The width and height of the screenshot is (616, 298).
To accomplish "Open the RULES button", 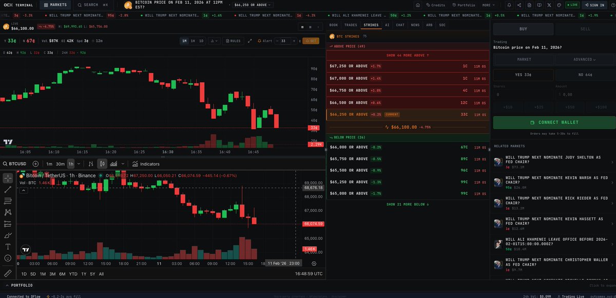I will pyautogui.click(x=233, y=41).
